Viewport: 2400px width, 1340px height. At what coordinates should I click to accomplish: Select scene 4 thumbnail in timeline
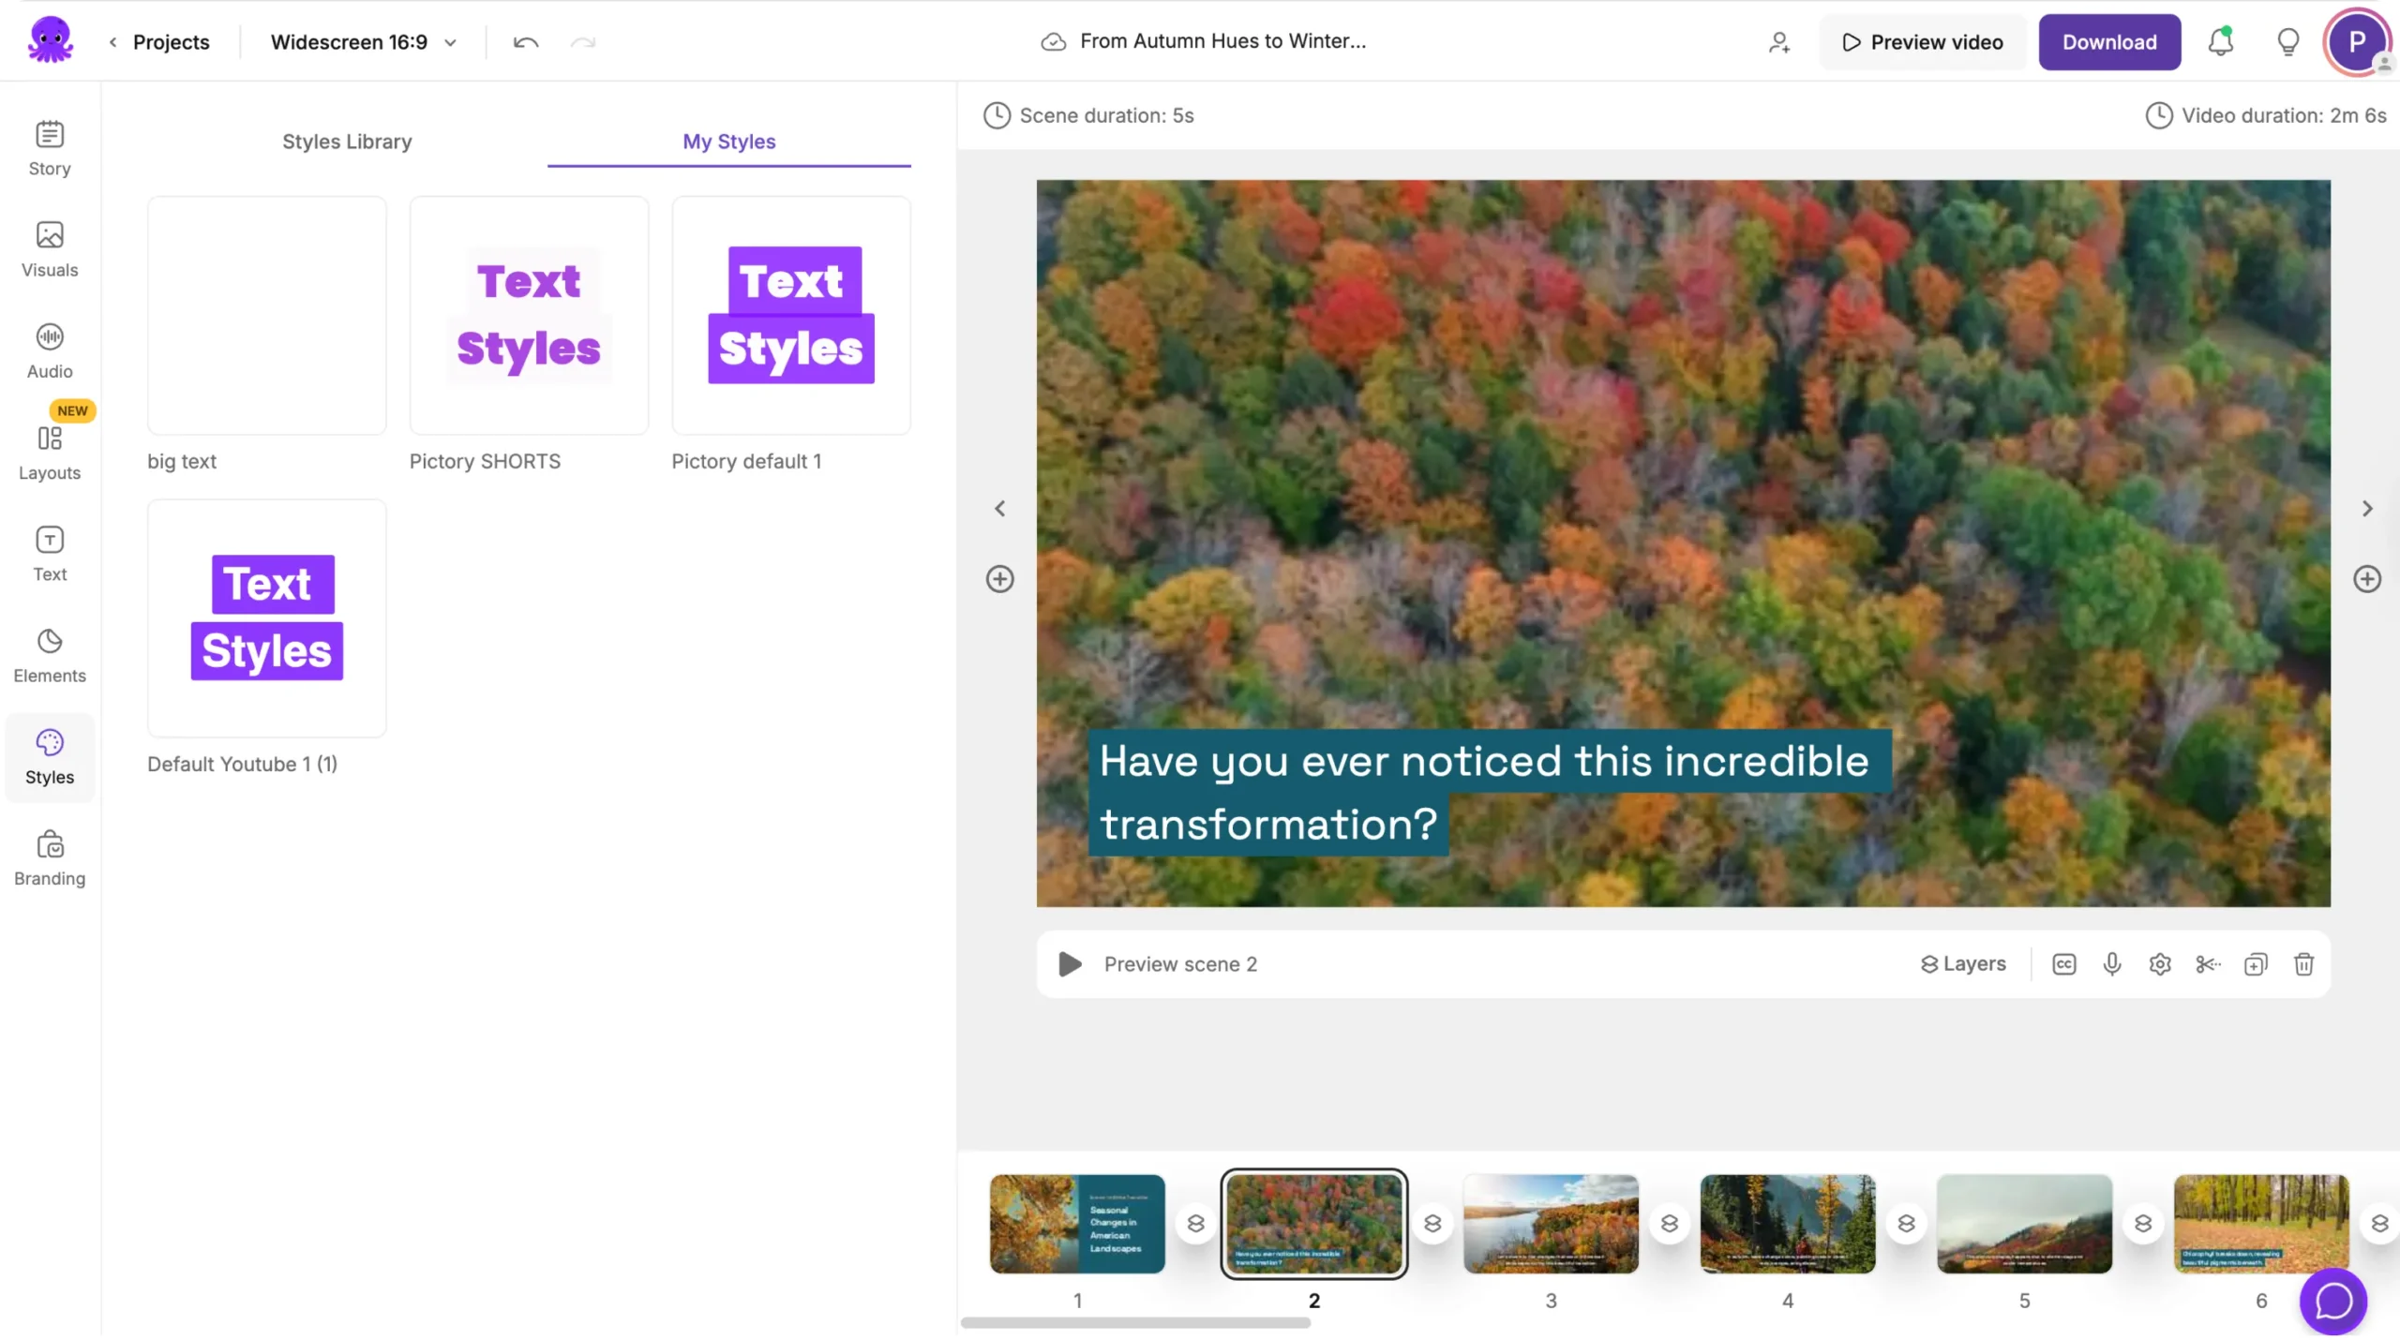tap(1787, 1223)
